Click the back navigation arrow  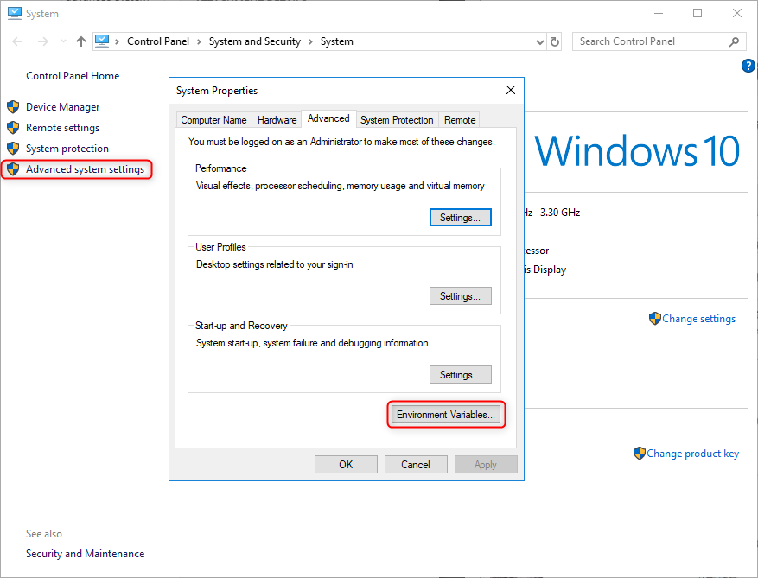click(18, 41)
